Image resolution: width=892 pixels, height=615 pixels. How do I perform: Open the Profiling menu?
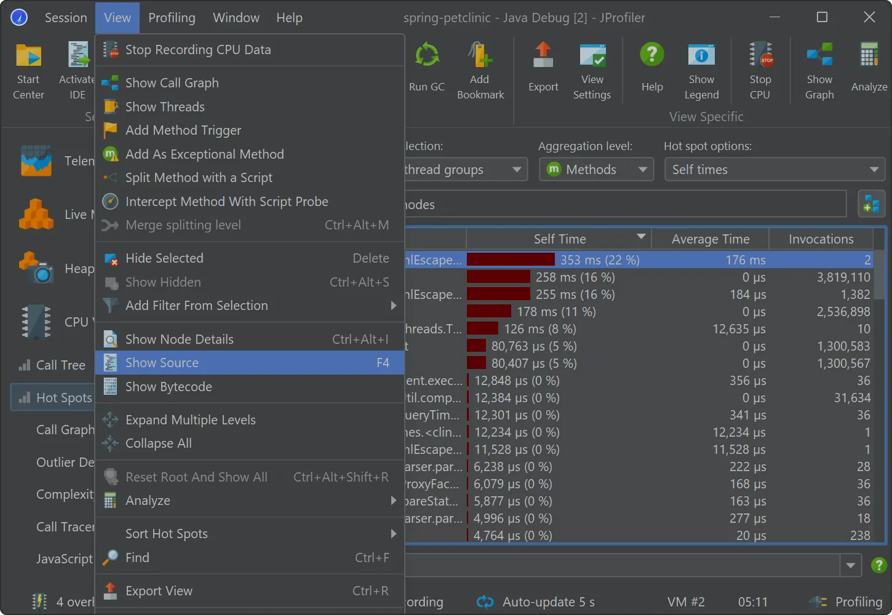coord(172,18)
